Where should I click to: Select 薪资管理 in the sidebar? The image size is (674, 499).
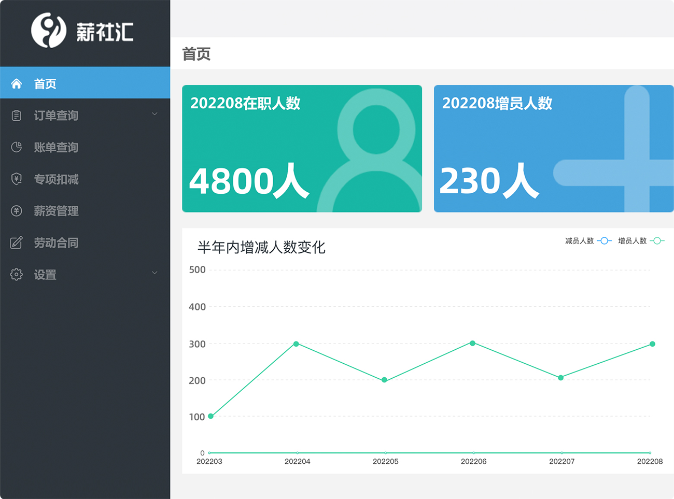pos(56,211)
